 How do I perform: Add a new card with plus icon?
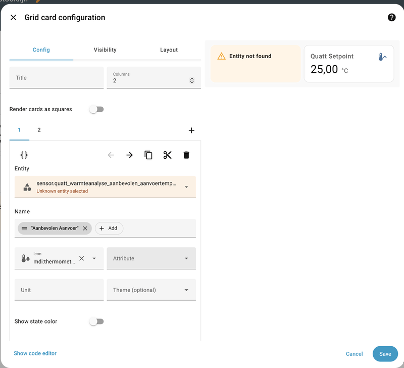pyautogui.click(x=191, y=130)
